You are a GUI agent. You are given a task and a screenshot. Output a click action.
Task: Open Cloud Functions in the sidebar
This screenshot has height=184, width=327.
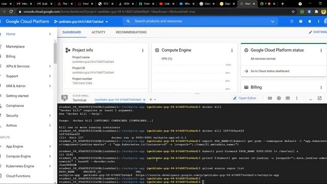tap(18, 176)
